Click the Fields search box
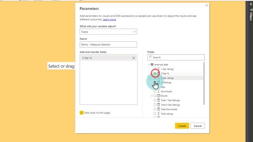Image resolution: width=253 pixels, height=142 pixels. [x=176, y=57]
